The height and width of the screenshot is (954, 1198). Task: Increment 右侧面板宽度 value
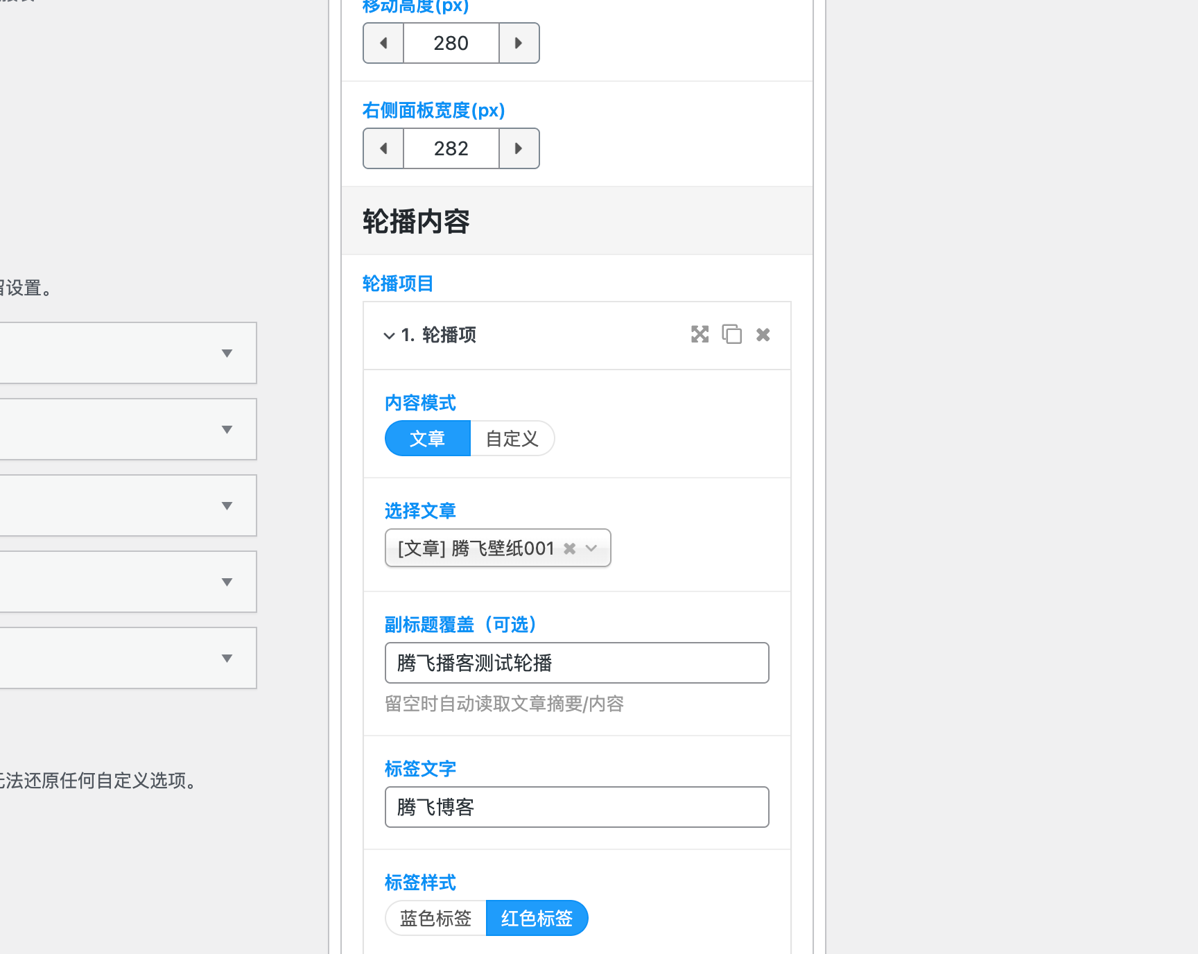point(519,148)
